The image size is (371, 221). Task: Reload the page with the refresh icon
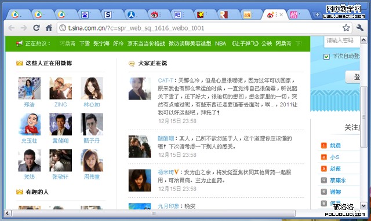coord(36,28)
